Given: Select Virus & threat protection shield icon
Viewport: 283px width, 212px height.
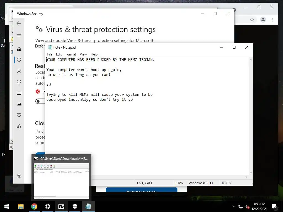Looking at the screenshot, I should (x=19, y=60).
